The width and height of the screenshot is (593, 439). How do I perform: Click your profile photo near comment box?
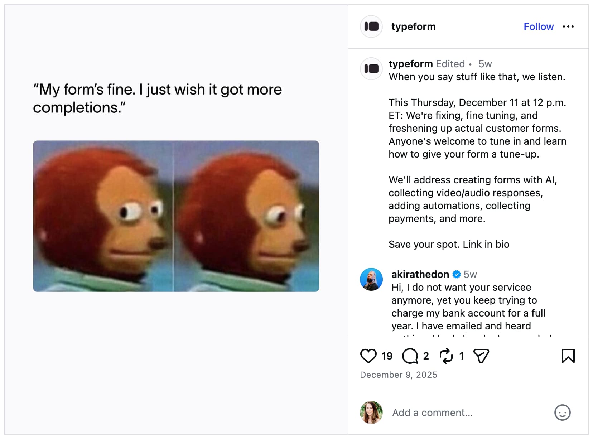371,413
